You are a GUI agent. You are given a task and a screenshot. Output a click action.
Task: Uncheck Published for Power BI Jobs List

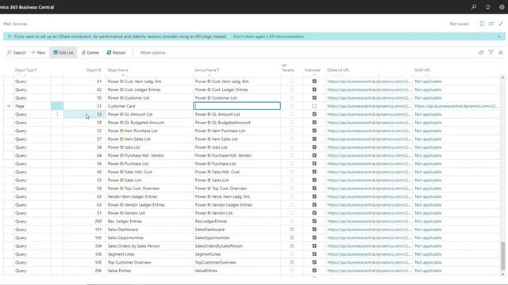314,147
